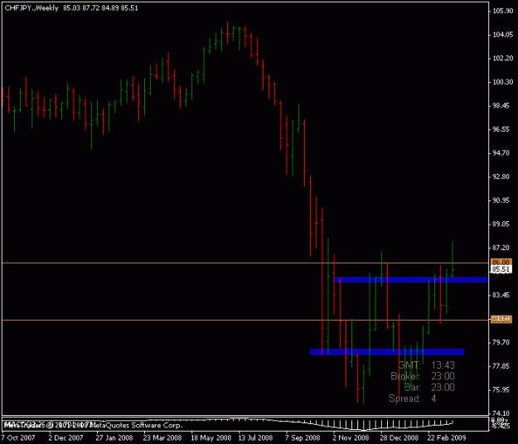Click the Spread 4 readout
This screenshot has width=518, height=444.
point(412,398)
